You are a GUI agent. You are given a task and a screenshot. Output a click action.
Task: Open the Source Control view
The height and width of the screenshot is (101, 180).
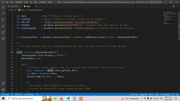3,20
